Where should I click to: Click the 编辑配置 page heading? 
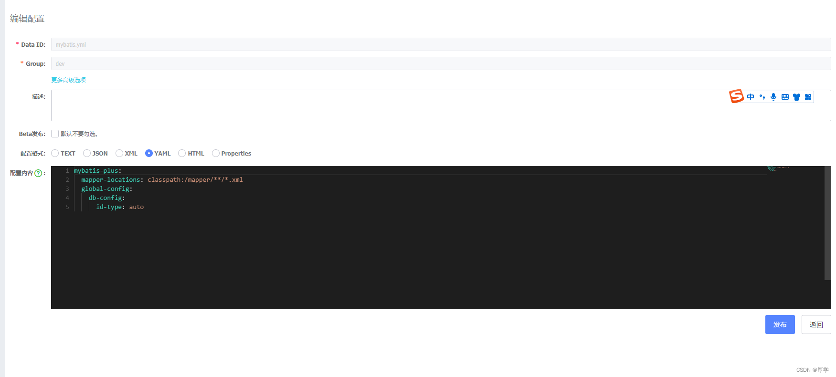tap(27, 19)
